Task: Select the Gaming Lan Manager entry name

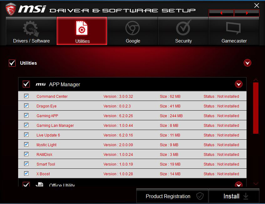Action: (55, 126)
